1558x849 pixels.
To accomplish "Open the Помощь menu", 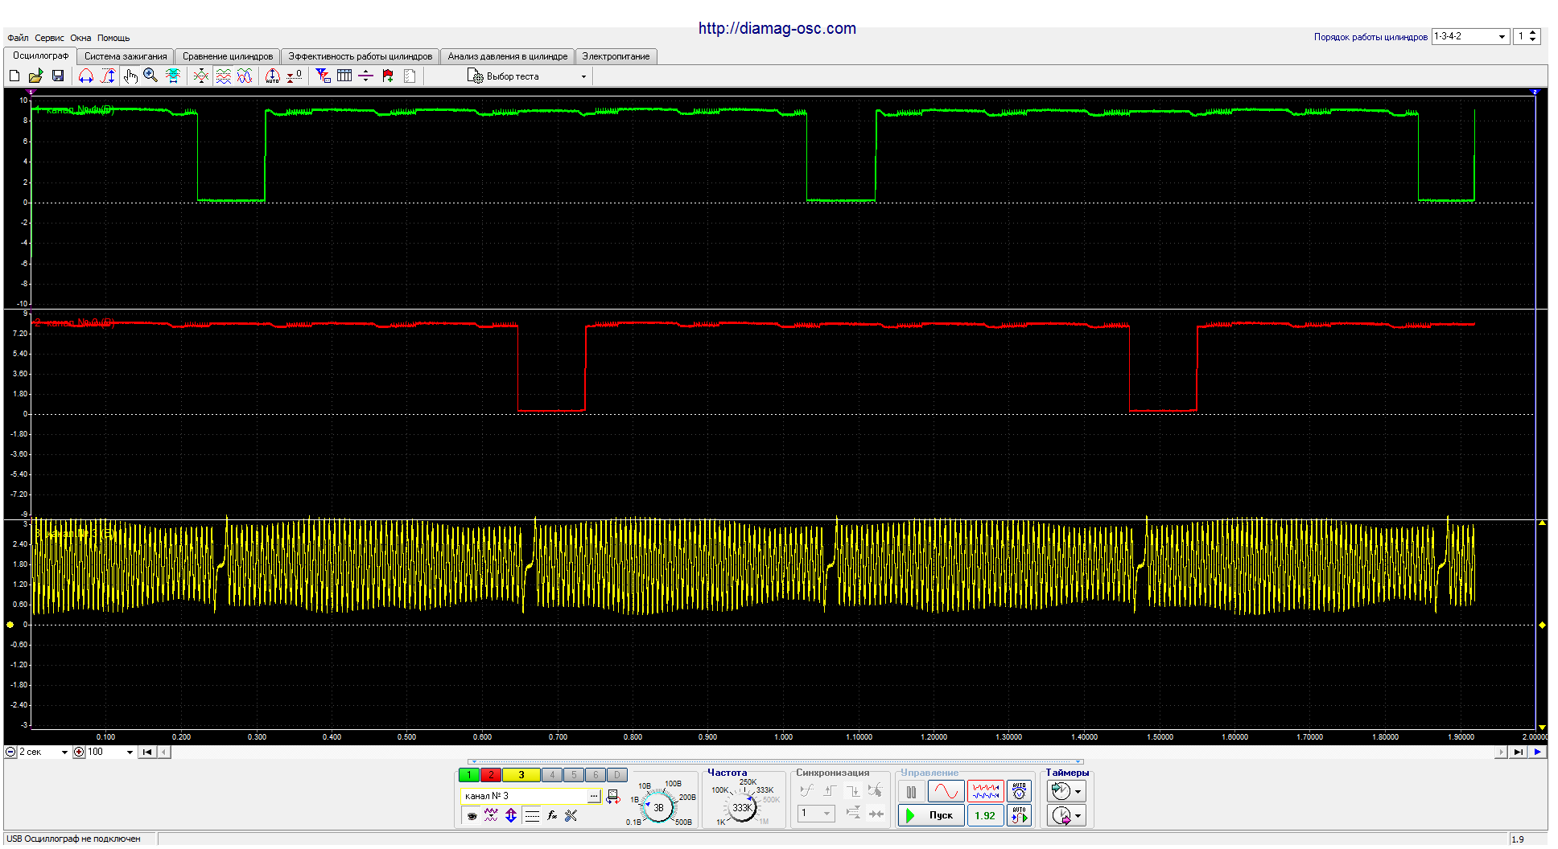I will [113, 38].
